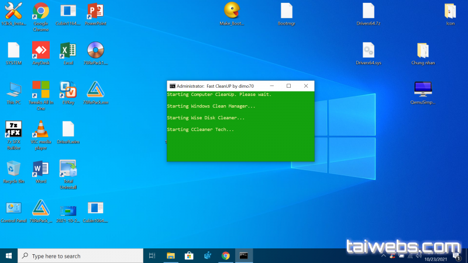Viewport: 468px width, 263px height.
Task: Open the Chung nhan folder
Action: pyautogui.click(x=423, y=50)
